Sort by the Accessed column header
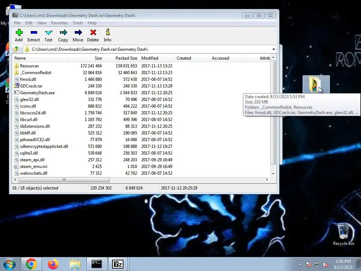This screenshot has height=271, width=361. pyautogui.click(x=227, y=58)
